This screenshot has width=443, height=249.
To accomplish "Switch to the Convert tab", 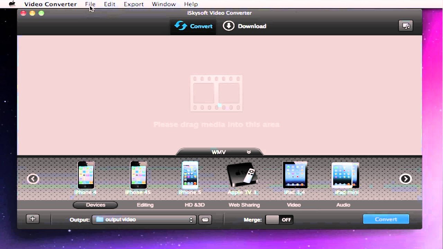I will [193, 26].
